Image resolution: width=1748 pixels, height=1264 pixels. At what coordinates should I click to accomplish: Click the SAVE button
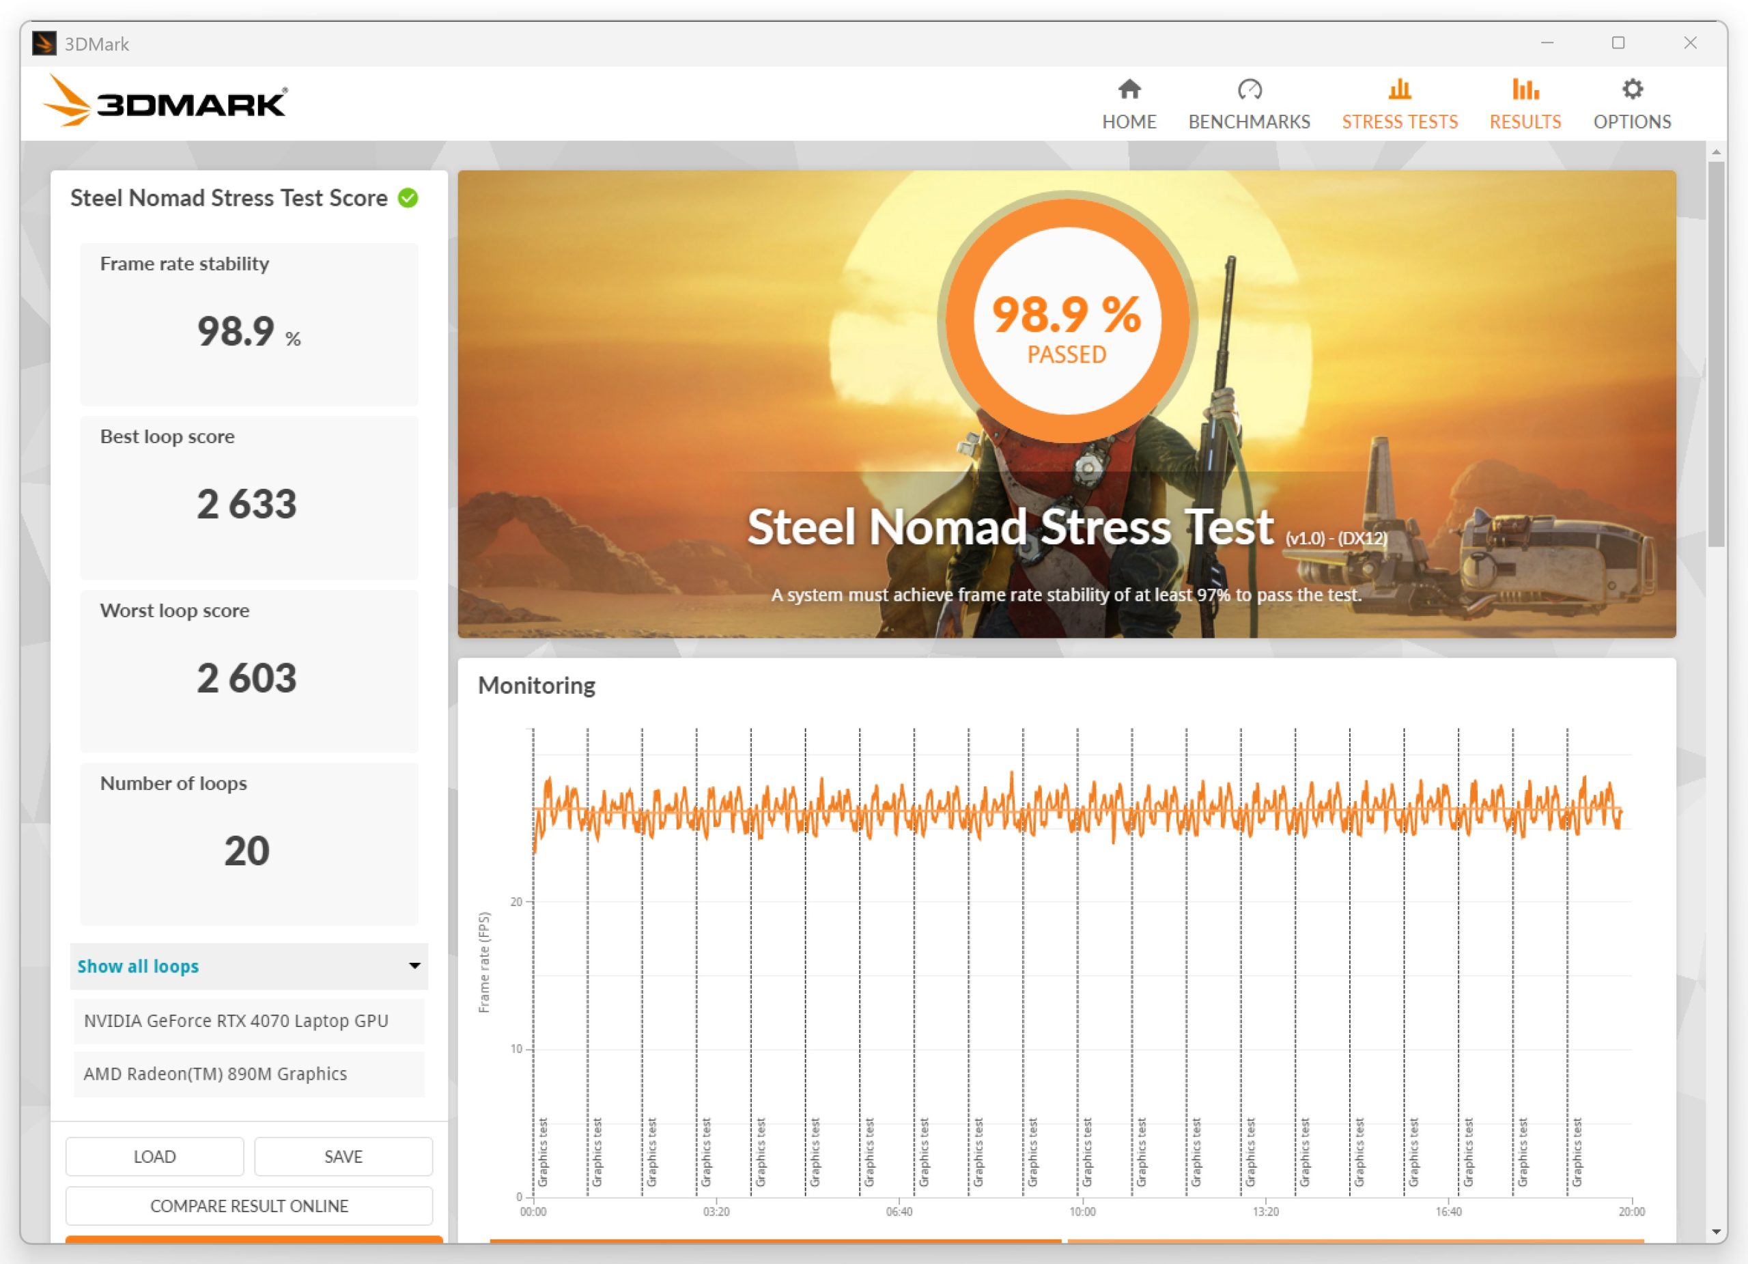point(343,1156)
